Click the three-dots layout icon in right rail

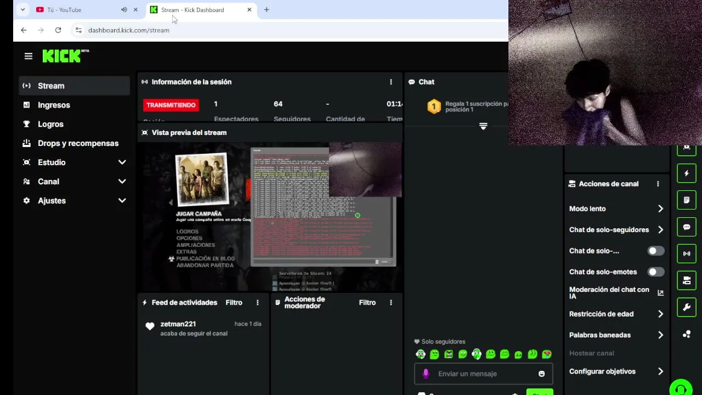[x=687, y=334]
